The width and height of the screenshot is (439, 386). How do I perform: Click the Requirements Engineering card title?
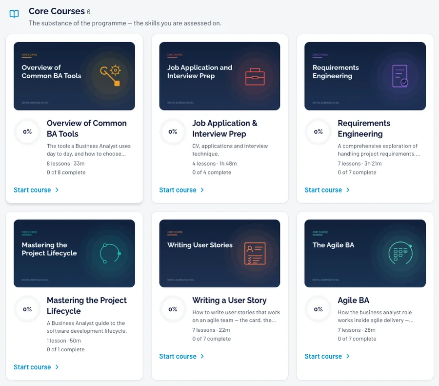point(364,129)
